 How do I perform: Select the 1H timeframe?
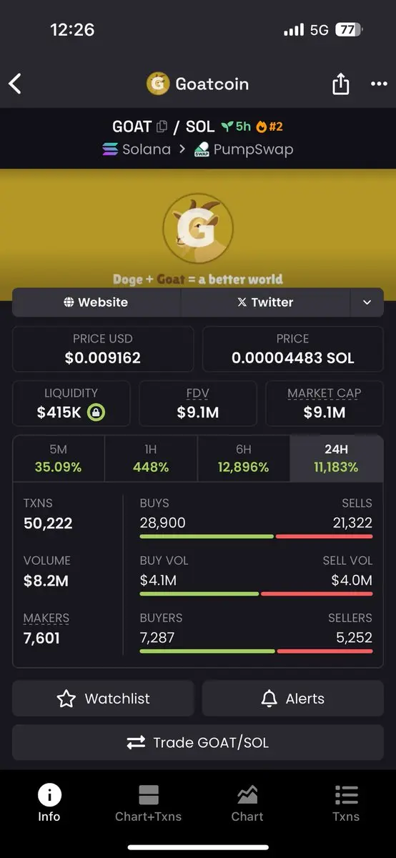click(151, 459)
